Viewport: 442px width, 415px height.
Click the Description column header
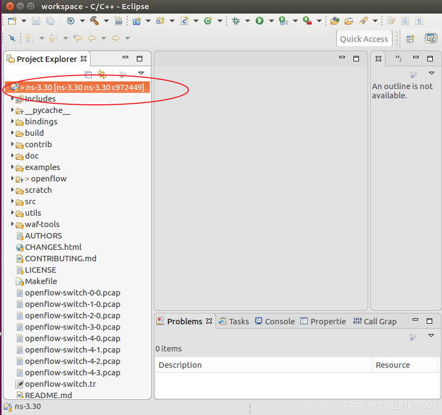click(x=263, y=365)
